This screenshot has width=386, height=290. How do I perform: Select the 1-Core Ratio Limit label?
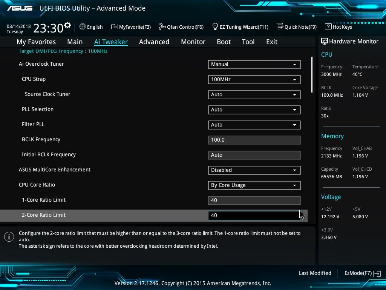click(44, 200)
